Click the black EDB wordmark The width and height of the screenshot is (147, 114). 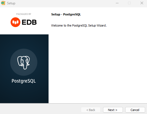(29, 22)
